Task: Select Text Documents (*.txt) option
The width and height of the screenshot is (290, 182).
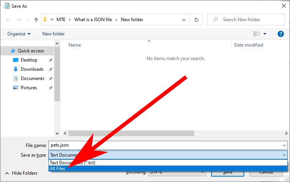Action: click(x=168, y=163)
